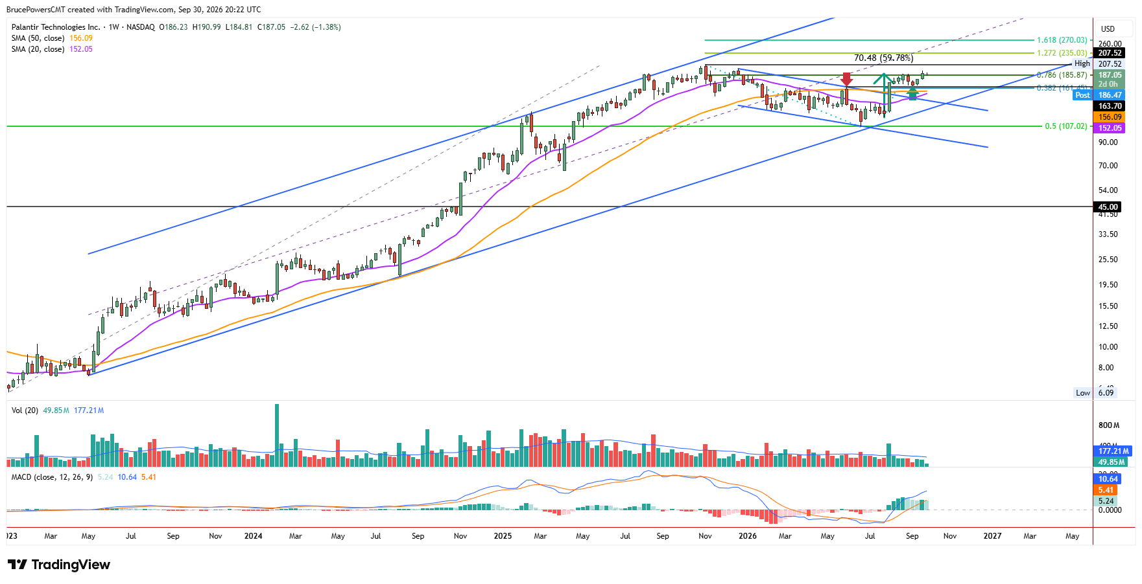Click the purple 152.05 SMA price tag

(x=1110, y=128)
